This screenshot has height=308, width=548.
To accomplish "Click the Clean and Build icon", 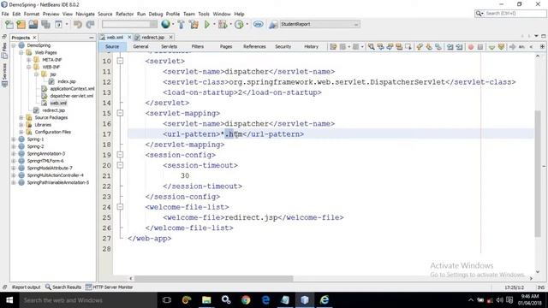I will click(194, 25).
